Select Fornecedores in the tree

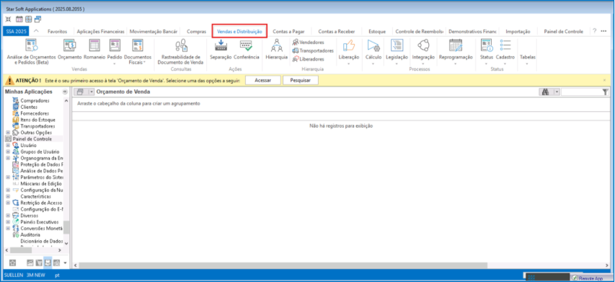35,113
